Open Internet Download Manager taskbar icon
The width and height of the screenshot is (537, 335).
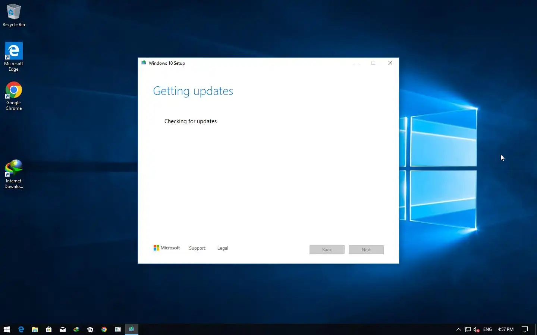click(76, 329)
